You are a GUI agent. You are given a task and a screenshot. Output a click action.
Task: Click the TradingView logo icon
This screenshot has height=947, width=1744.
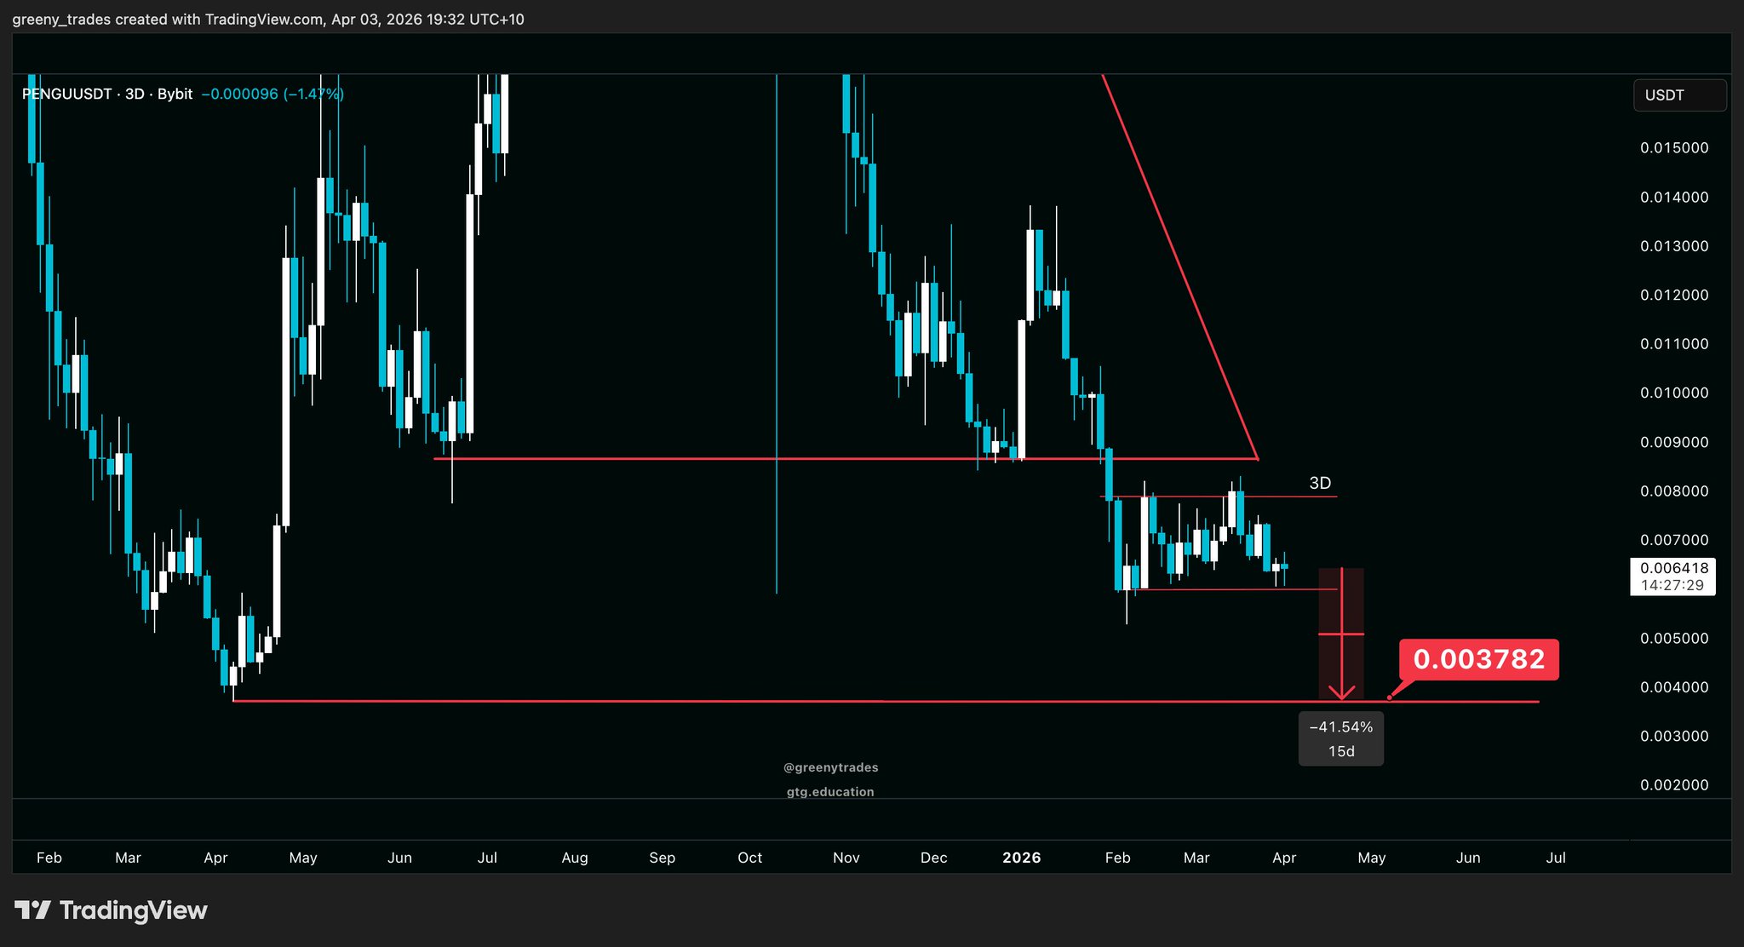[x=32, y=910]
